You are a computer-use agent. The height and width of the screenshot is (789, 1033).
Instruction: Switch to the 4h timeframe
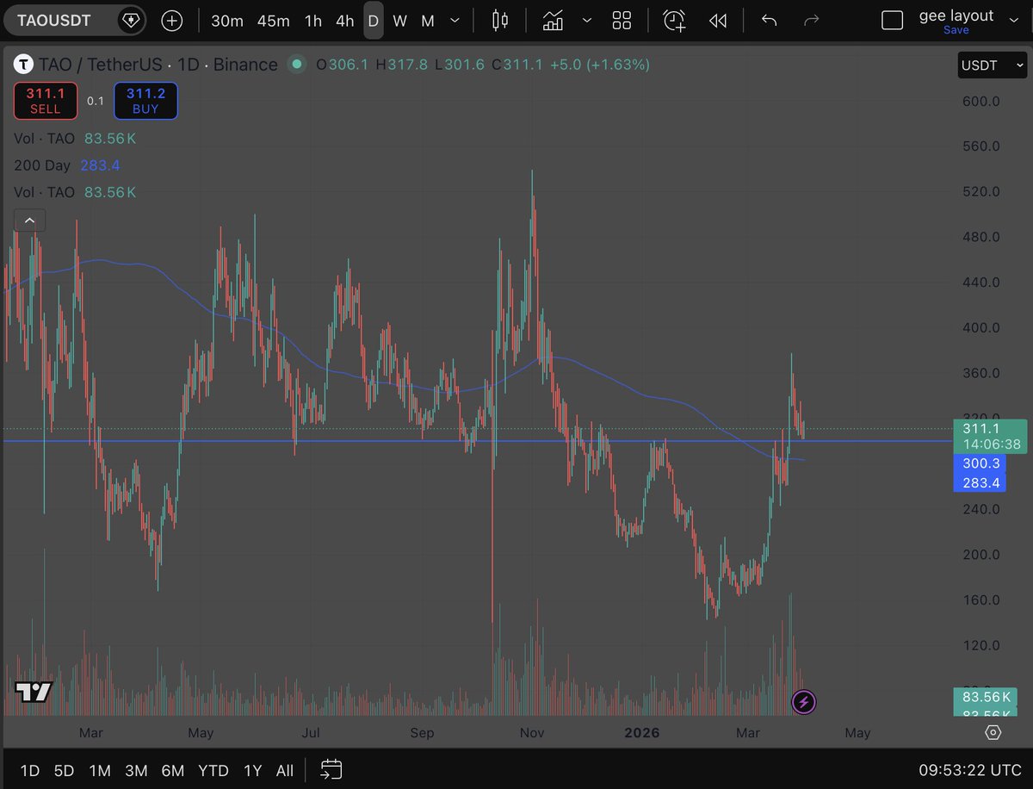[344, 21]
